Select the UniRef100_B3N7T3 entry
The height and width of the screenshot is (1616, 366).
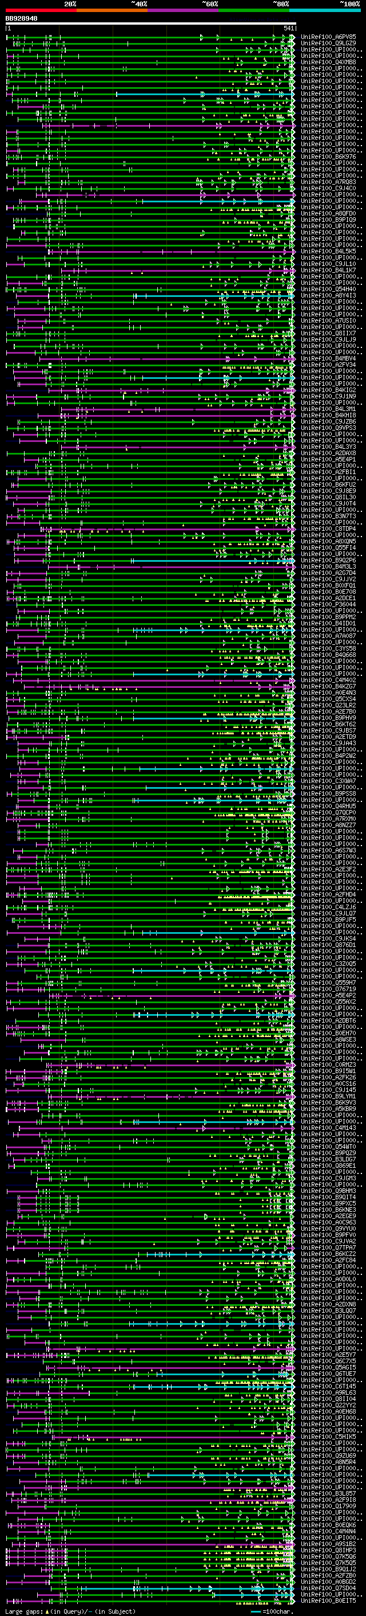(x=328, y=517)
